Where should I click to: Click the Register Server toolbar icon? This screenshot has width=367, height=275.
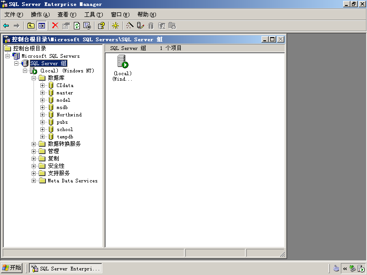point(140,26)
